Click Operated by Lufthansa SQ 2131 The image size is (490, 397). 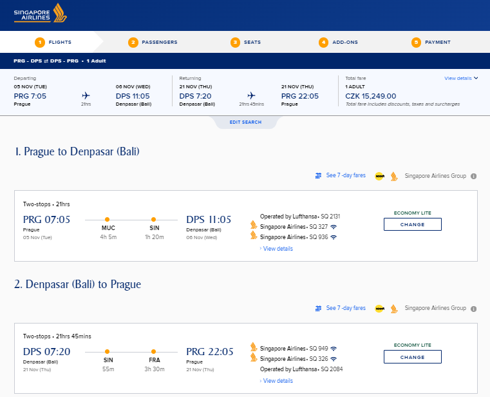pos(300,217)
